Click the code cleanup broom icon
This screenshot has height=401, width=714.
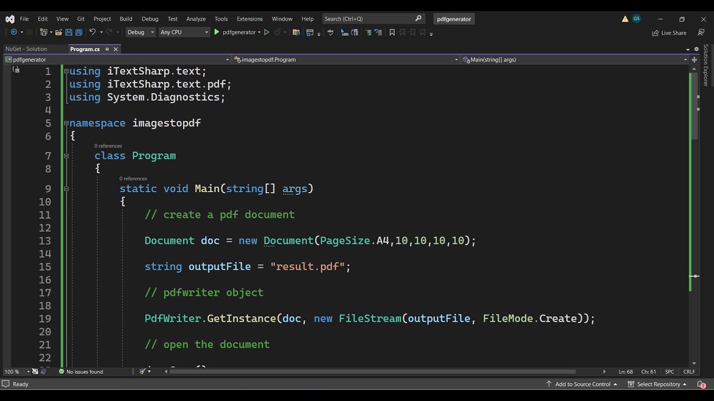click(143, 371)
